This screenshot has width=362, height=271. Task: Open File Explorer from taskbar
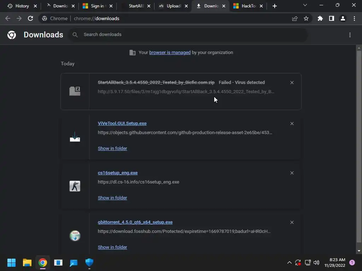[27, 263]
